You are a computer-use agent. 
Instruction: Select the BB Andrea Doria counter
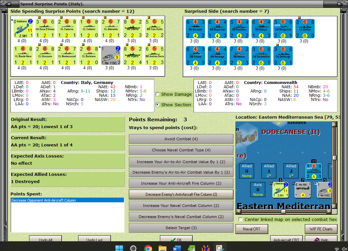[154, 56]
